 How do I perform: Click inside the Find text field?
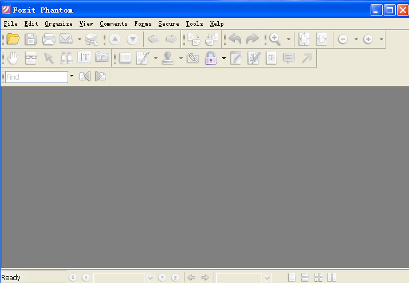click(x=36, y=76)
